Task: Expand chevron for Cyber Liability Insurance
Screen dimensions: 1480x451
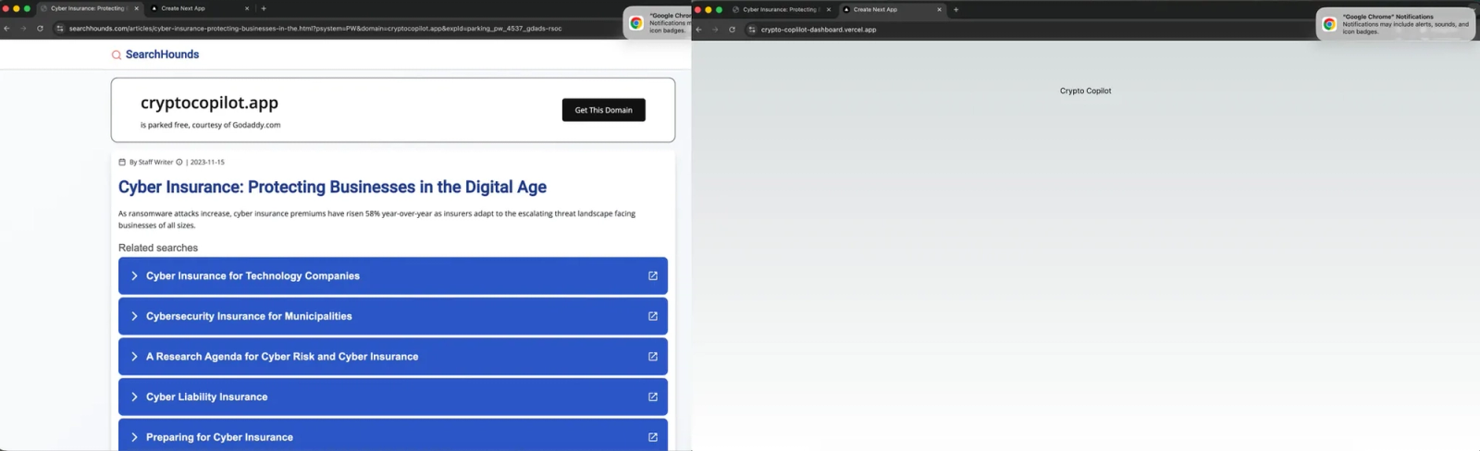Action: pyautogui.click(x=134, y=396)
